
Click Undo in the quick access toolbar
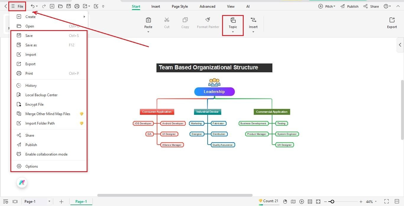tap(33, 6)
